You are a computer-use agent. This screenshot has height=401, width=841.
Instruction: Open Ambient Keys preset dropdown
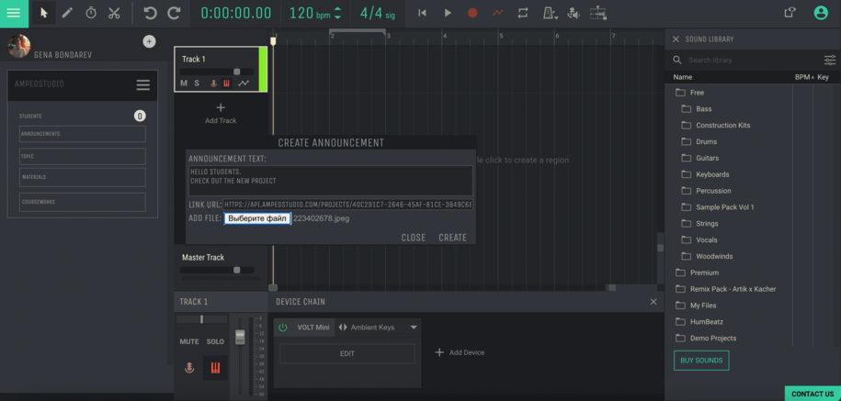click(414, 327)
